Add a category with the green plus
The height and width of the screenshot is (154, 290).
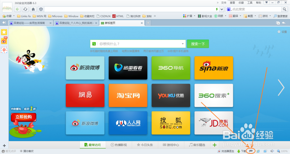point(215,145)
